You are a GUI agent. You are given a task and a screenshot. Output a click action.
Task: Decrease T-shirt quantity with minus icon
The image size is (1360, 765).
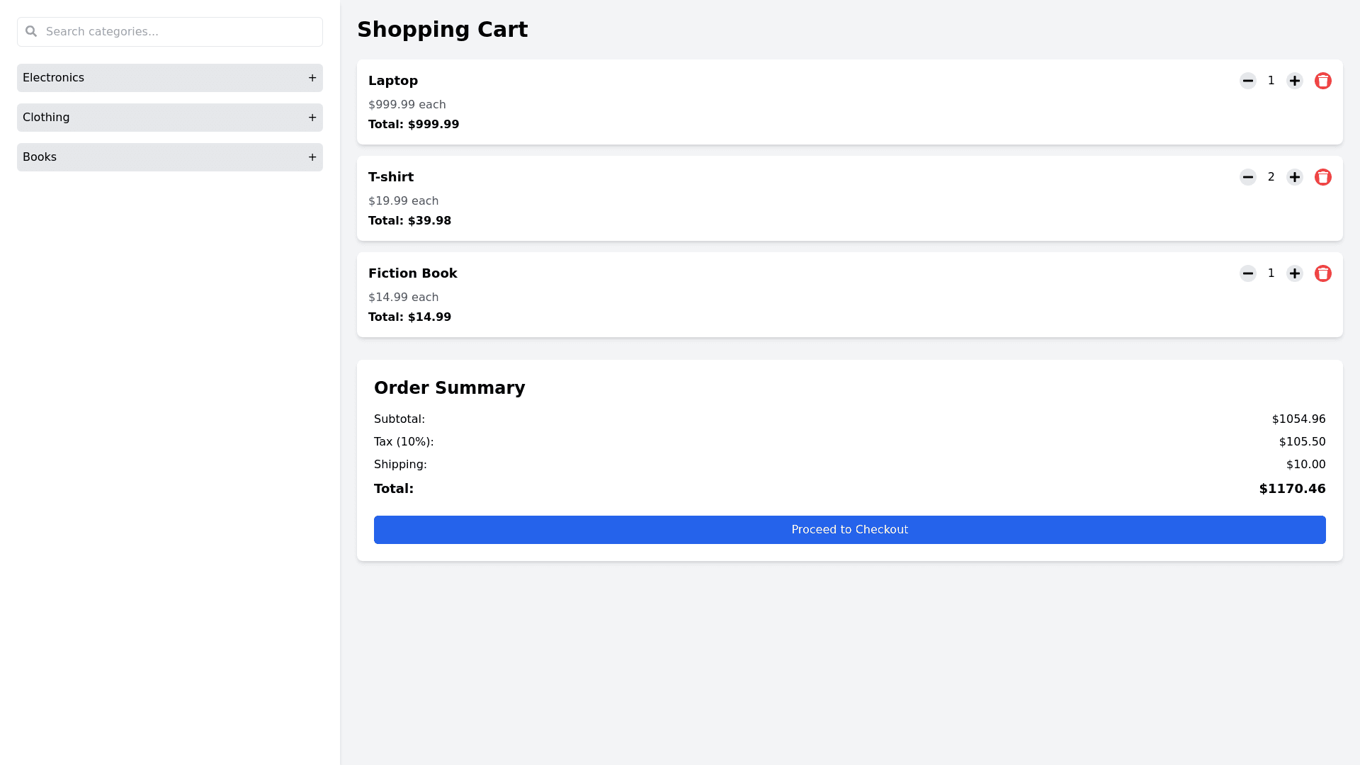coord(1247,177)
